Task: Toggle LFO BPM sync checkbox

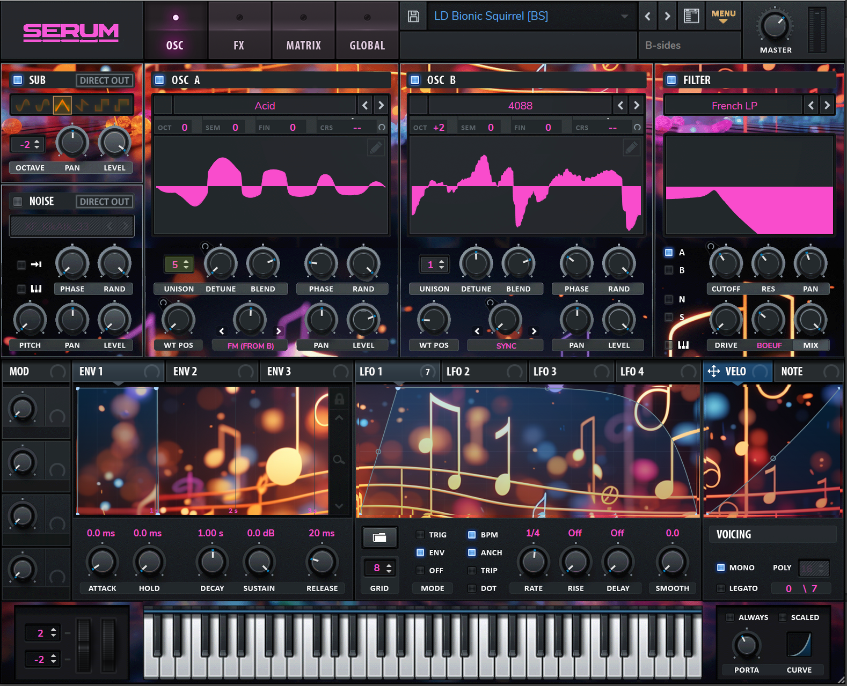Action: pos(472,535)
